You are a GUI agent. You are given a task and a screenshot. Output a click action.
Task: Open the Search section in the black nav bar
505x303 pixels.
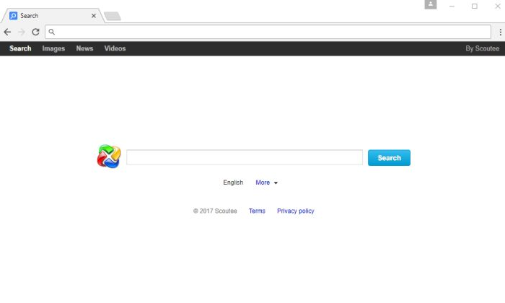(x=20, y=48)
